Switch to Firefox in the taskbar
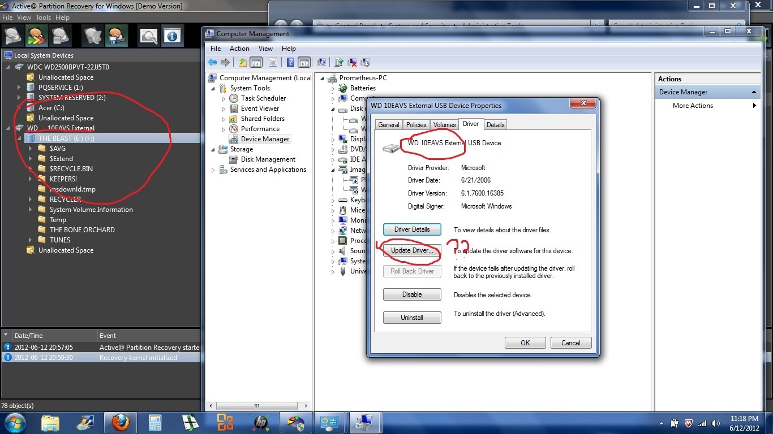Image resolution: width=773 pixels, height=434 pixels. [x=120, y=423]
